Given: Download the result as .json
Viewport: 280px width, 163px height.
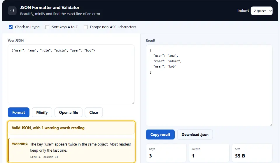Looking at the screenshot, I should click(x=195, y=134).
